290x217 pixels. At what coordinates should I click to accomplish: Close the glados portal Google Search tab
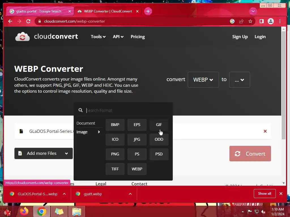(70, 11)
